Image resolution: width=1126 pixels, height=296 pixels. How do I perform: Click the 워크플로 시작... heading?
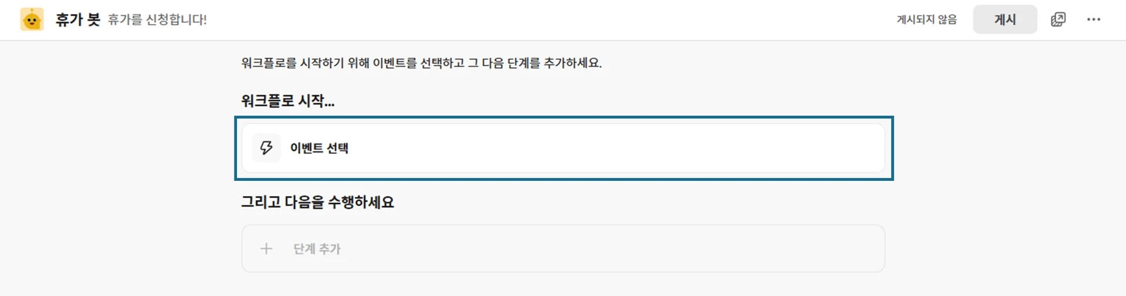click(287, 101)
